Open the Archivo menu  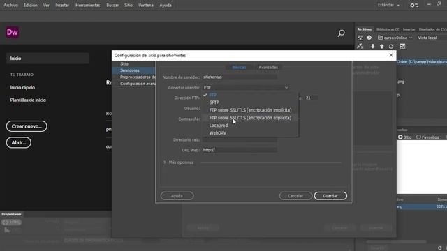pyautogui.click(x=11, y=5)
